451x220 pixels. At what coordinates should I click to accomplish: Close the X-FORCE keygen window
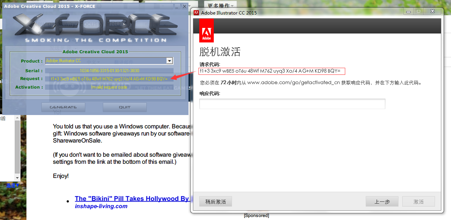[184, 6]
